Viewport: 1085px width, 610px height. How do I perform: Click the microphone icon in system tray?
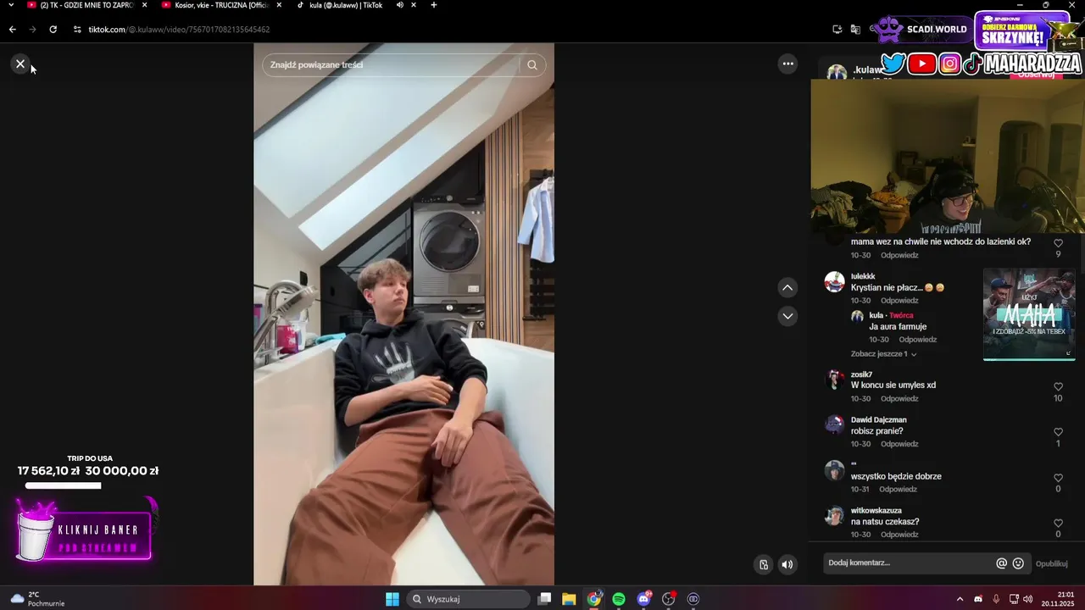pos(996,599)
